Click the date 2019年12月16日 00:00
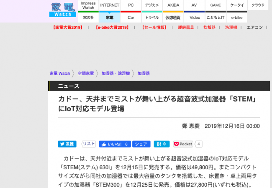This screenshot has width=272, height=188. (232, 126)
